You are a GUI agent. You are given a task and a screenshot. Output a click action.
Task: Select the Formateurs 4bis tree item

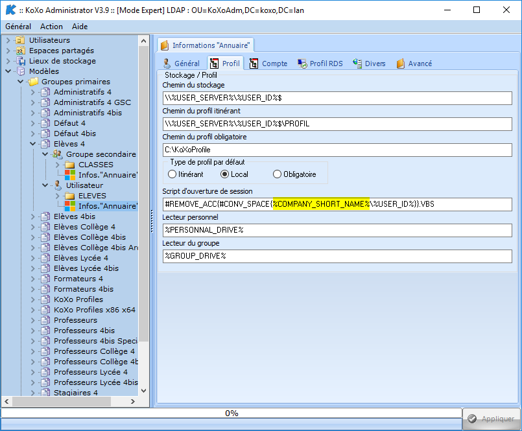point(84,289)
